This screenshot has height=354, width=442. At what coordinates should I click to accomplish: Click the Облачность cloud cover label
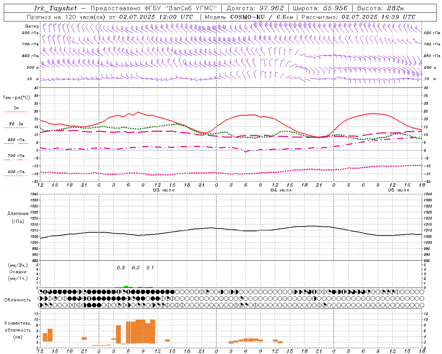tap(18, 300)
